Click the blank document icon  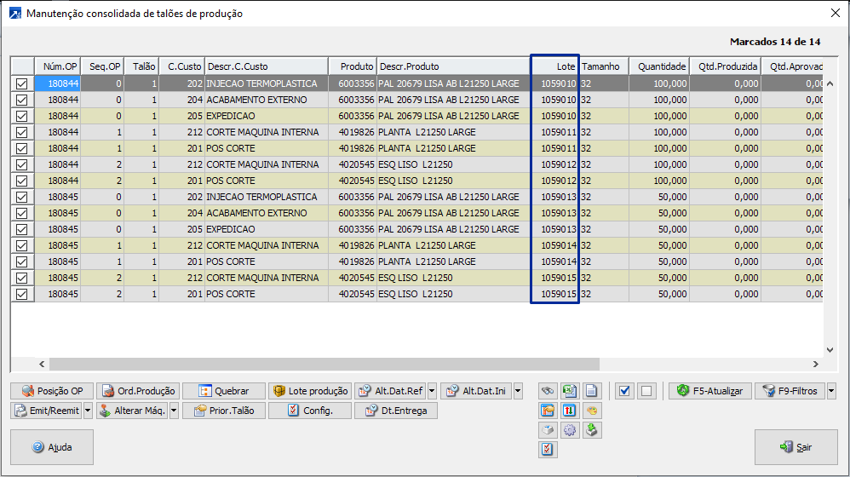[592, 391]
